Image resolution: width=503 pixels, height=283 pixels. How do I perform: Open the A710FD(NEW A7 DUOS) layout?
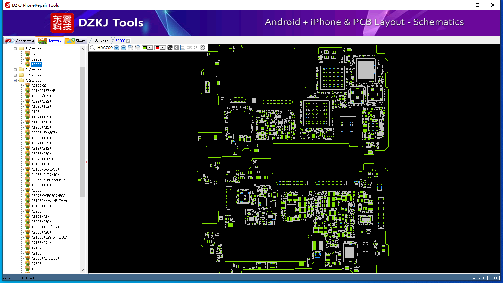[x=50, y=237]
